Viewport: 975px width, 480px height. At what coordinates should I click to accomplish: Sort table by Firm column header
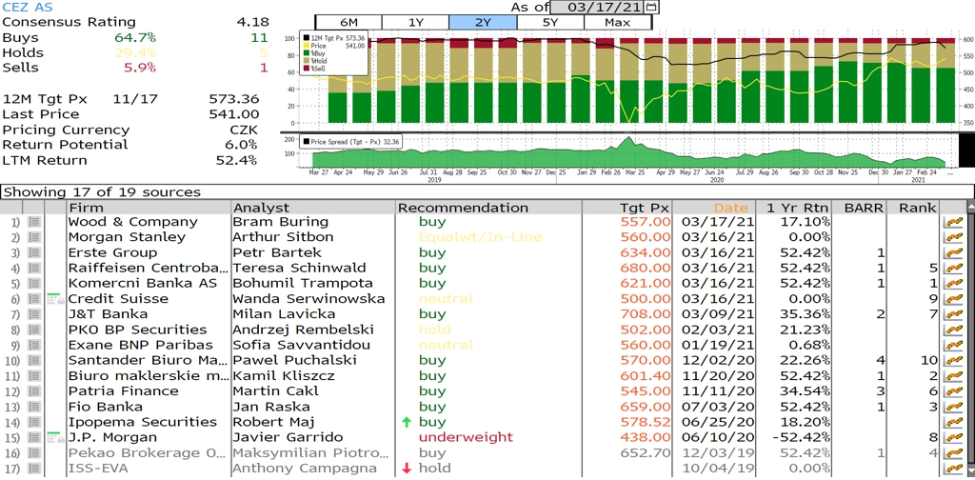149,208
